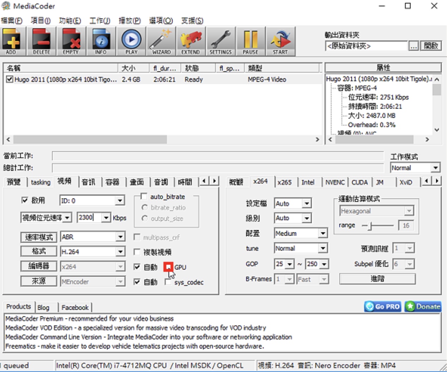Open the INFO toolbar icon
447x372 pixels.
pos(101,42)
